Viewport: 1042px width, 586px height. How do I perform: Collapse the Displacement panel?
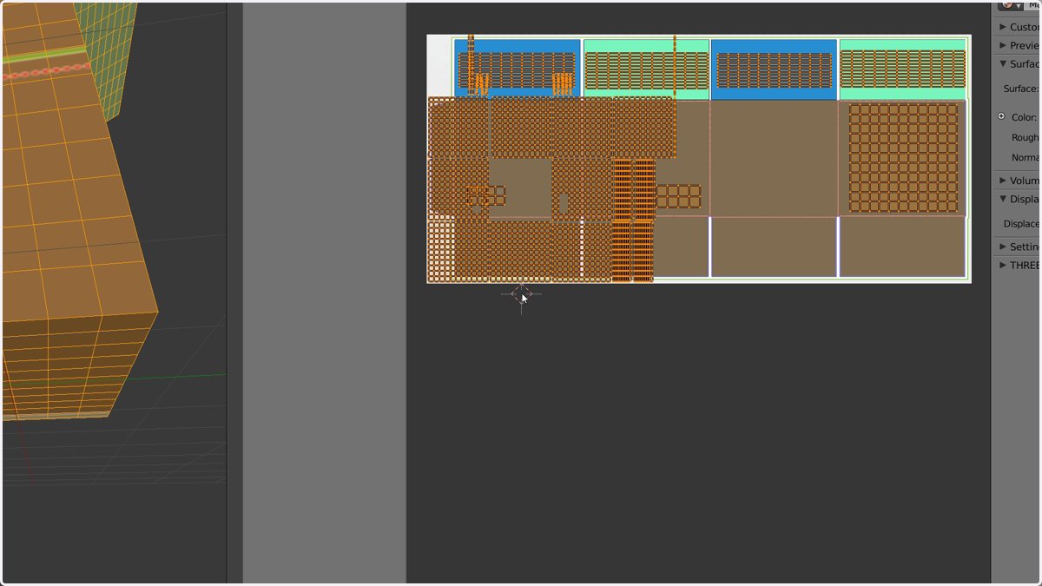[x=1003, y=199]
